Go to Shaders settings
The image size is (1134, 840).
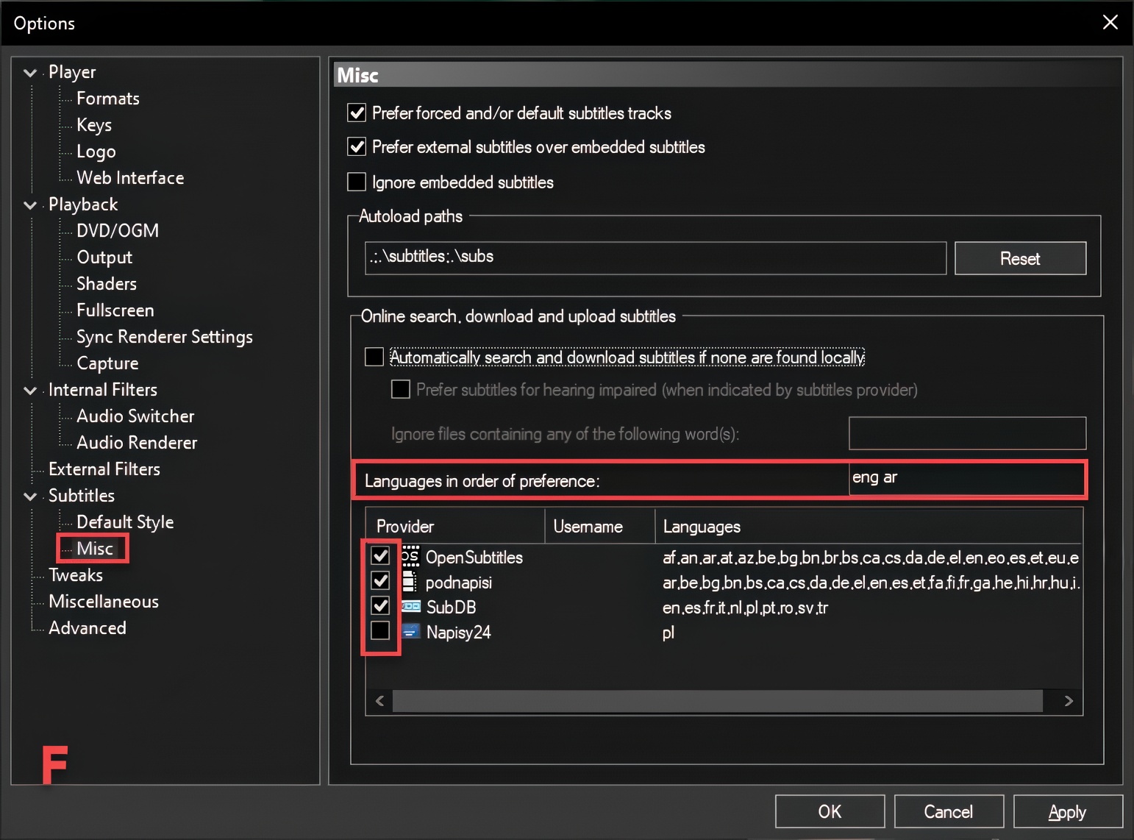point(107,284)
